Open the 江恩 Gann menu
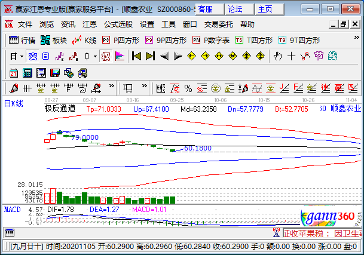 [x=90, y=24]
